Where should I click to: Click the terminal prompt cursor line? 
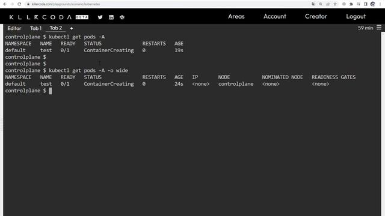pos(28,91)
